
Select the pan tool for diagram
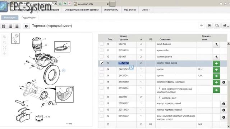pos(5,53)
